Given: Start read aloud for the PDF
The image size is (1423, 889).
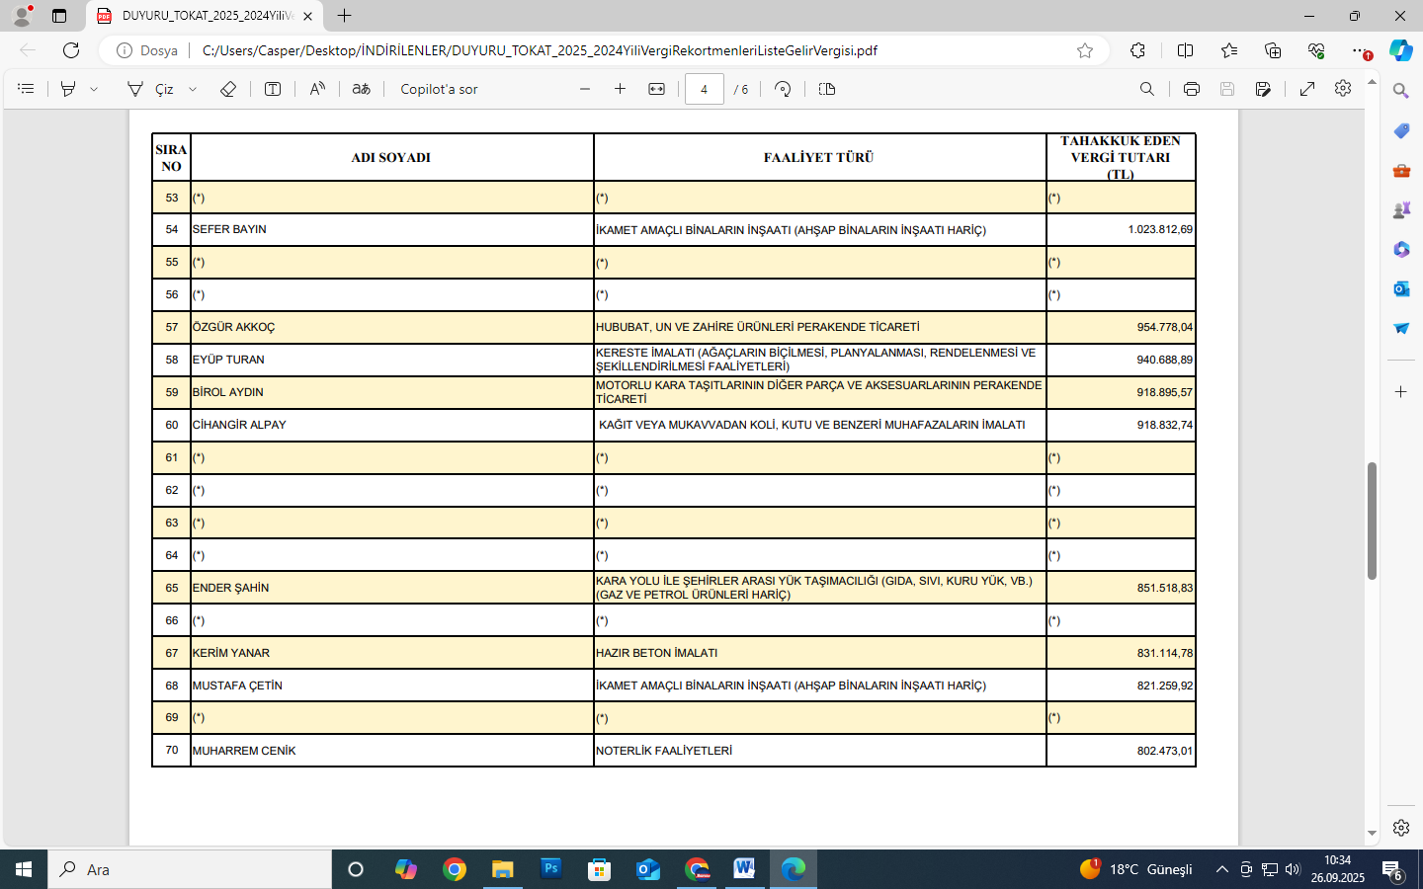Looking at the screenshot, I should 317,89.
